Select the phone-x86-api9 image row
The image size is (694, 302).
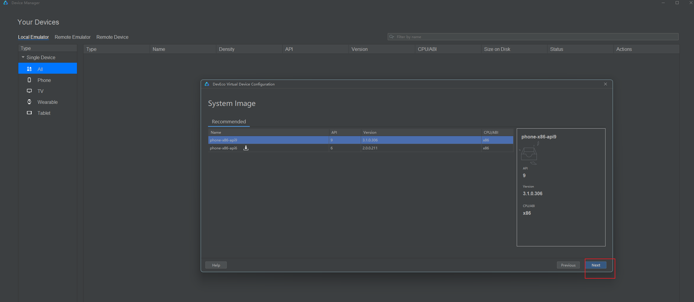point(361,140)
